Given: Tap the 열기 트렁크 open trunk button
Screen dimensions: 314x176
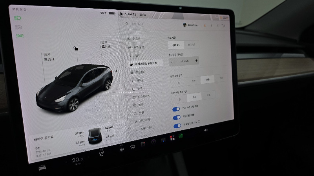Looking at the screenshot, I should (106, 44).
